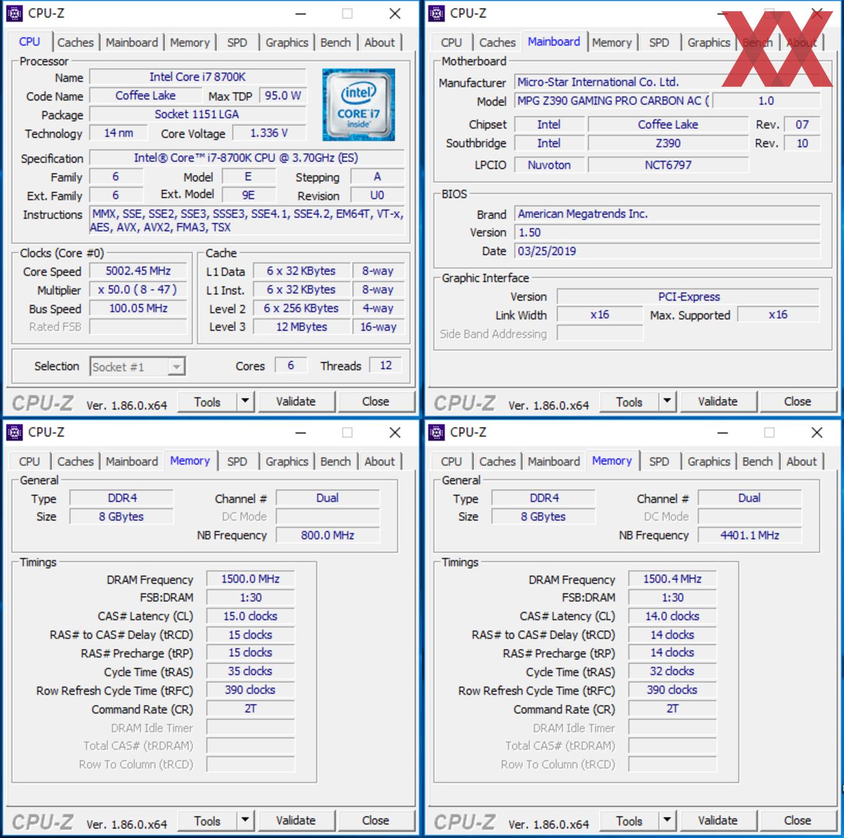
Task: Open Tools dropdown arrow in top-left window
Action: (245, 402)
